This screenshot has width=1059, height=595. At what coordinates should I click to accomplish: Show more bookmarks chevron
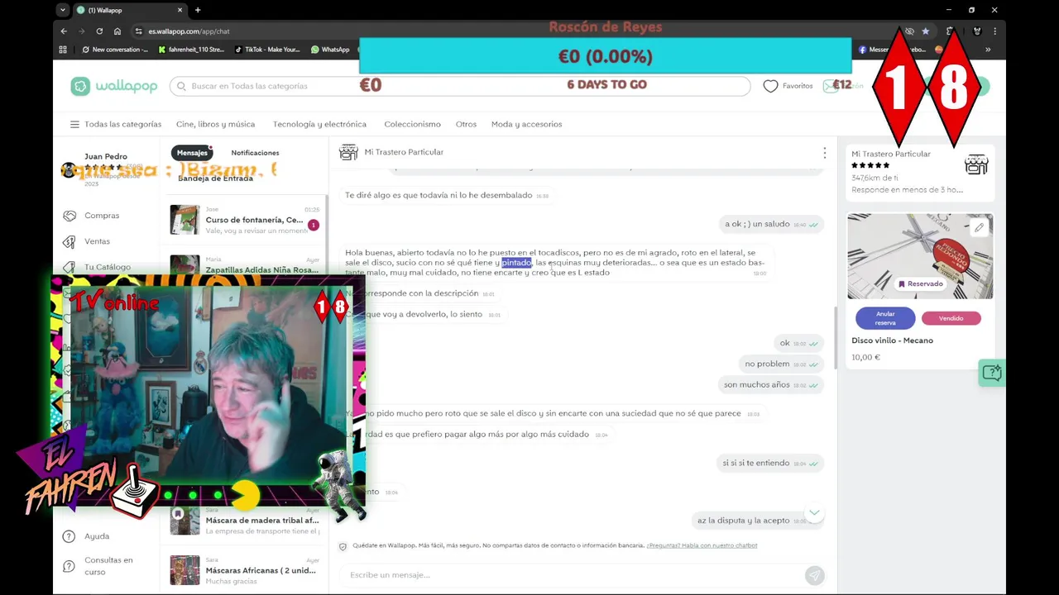[988, 50]
